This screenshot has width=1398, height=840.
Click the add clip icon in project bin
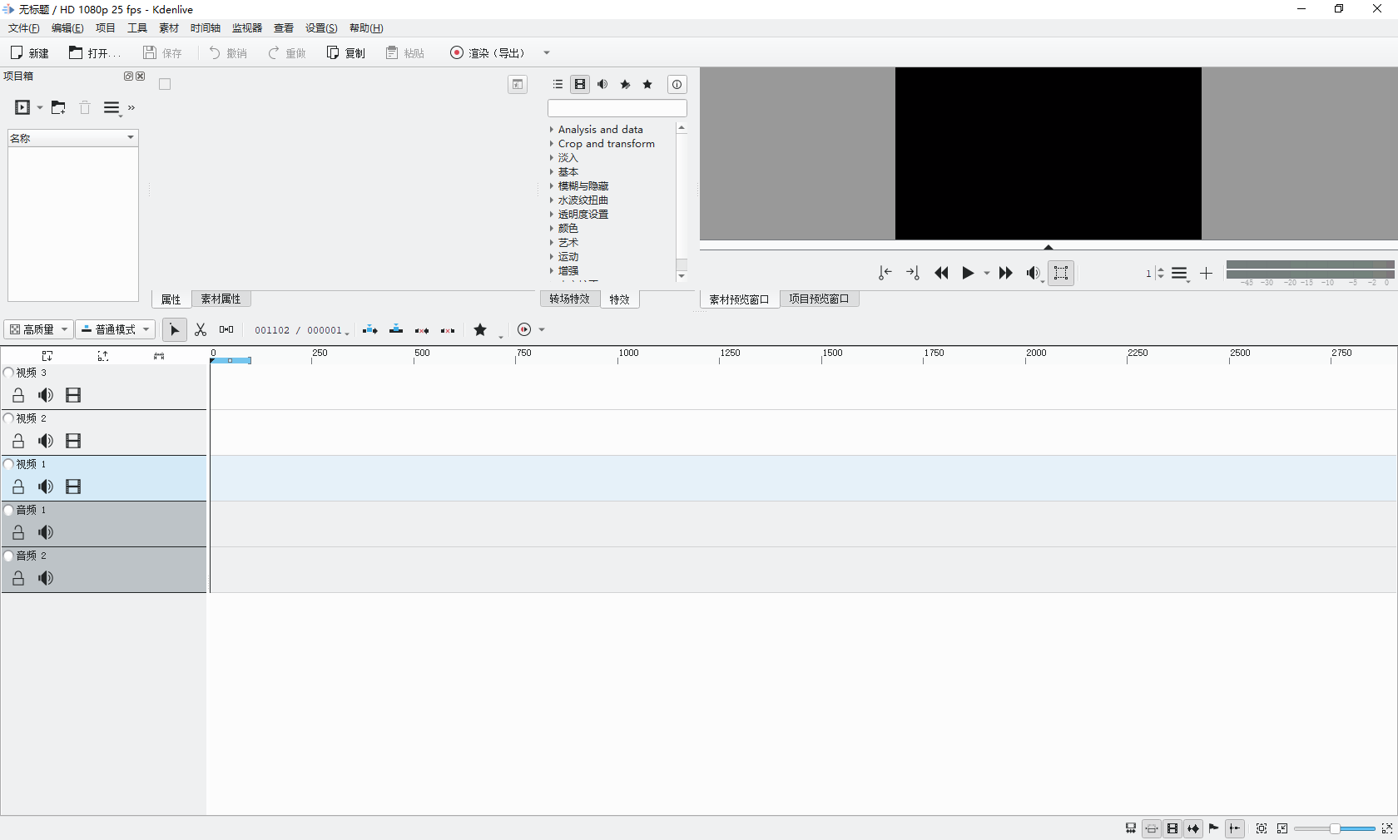22,107
